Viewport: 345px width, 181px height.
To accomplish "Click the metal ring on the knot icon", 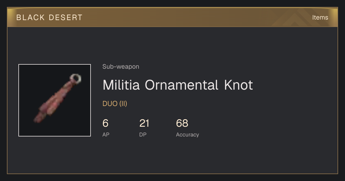I will pyautogui.click(x=76, y=78).
